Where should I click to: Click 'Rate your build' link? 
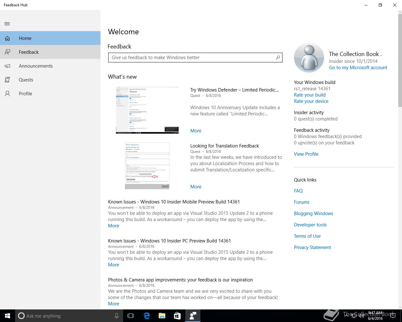pos(310,95)
